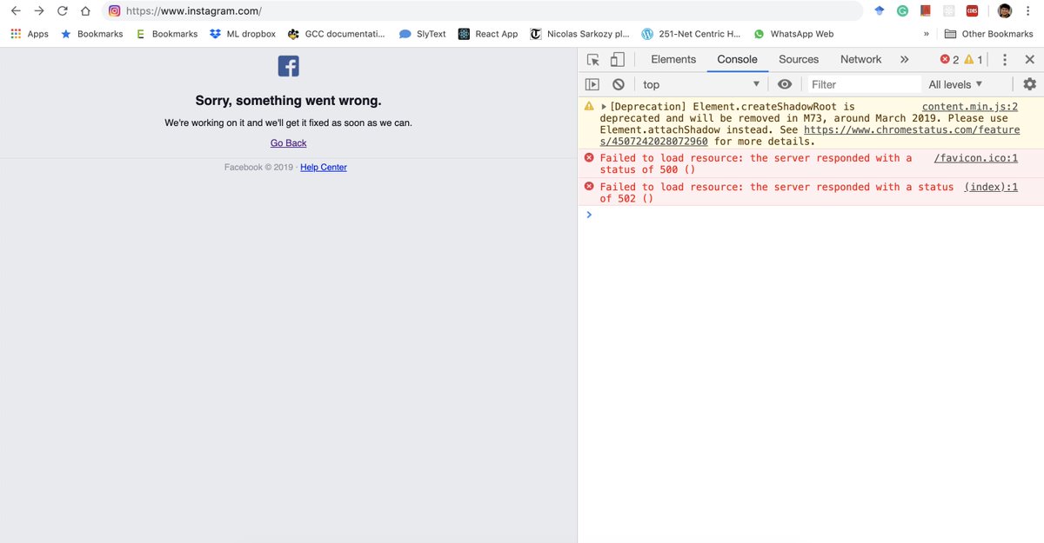Screen dimensions: 1044x543
Task: Toggle the device toolbar icon in DevTools
Action: coord(617,59)
